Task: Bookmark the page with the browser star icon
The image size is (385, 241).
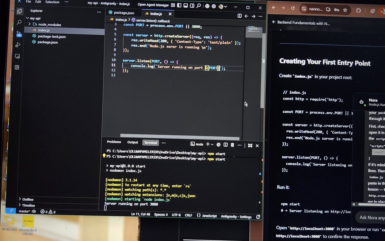Action: tap(345, 10)
